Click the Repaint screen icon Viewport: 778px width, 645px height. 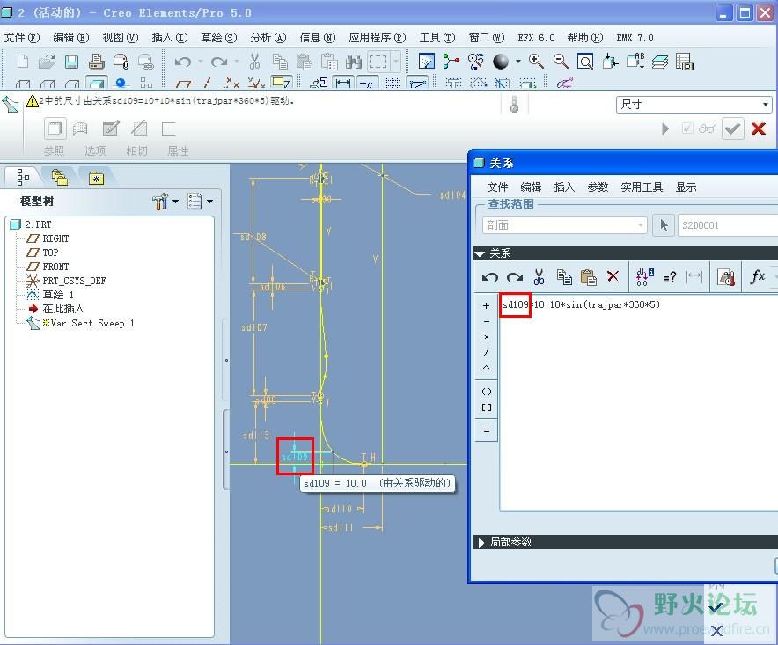pyautogui.click(x=427, y=62)
